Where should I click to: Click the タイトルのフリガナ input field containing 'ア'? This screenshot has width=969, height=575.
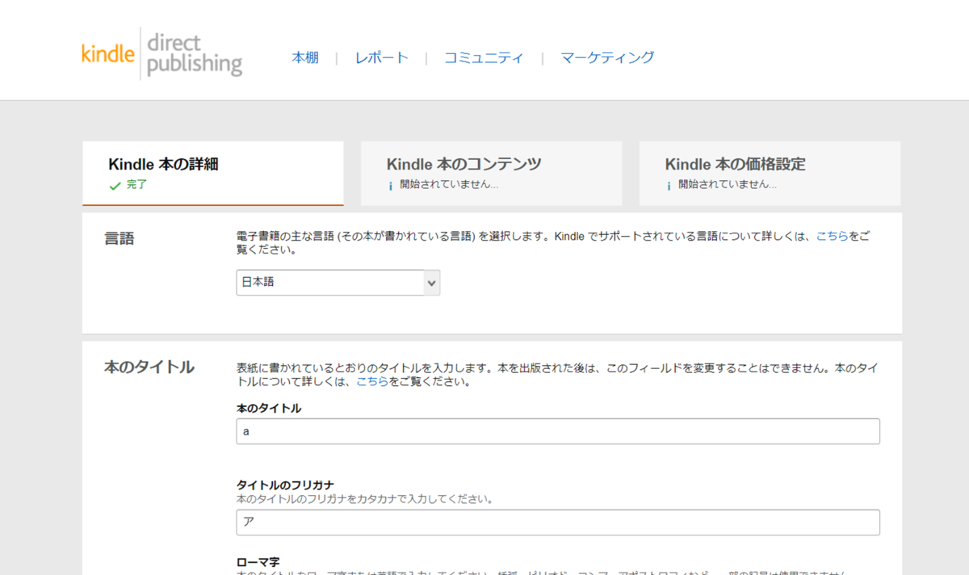point(557,523)
